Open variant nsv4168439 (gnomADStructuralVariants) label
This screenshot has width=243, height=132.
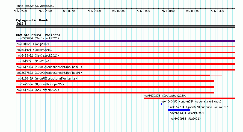tap(47, 78)
